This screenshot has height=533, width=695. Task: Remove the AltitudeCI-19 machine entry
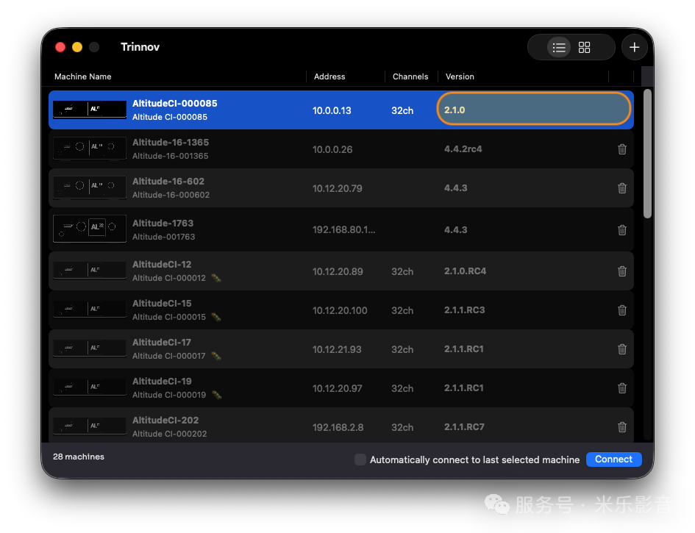622,388
